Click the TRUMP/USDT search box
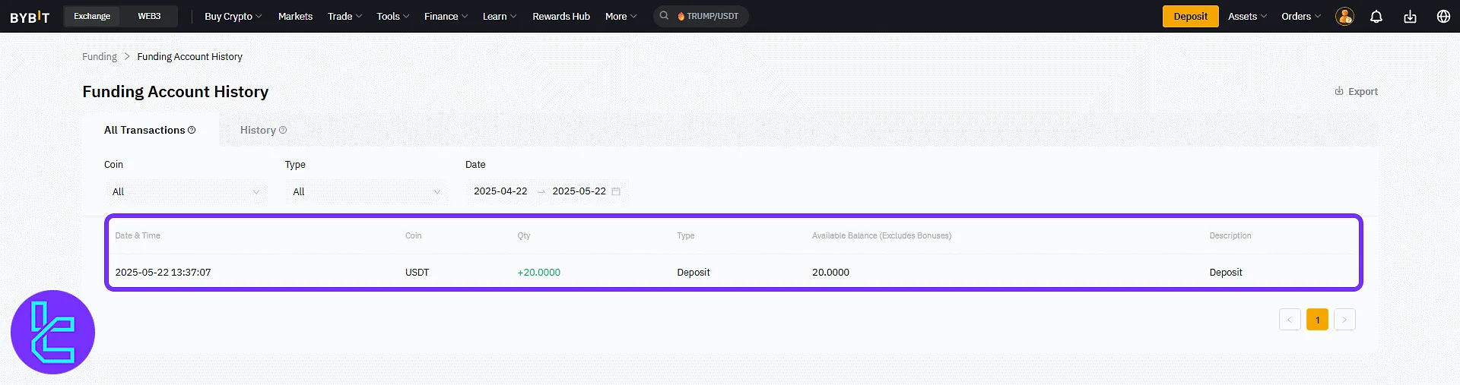The width and height of the screenshot is (1460, 385). click(701, 16)
